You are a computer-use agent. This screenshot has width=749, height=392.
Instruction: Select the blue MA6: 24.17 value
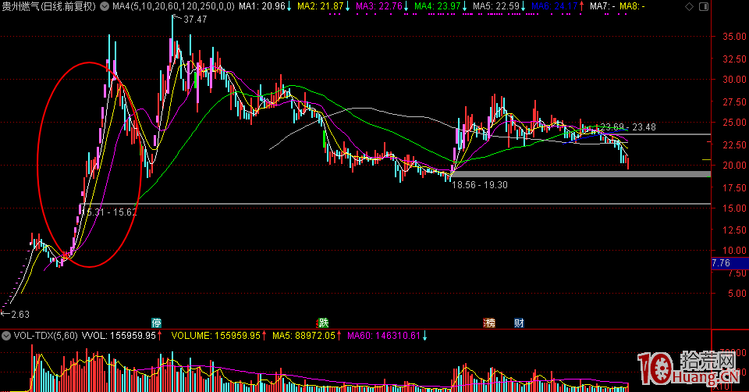click(555, 6)
